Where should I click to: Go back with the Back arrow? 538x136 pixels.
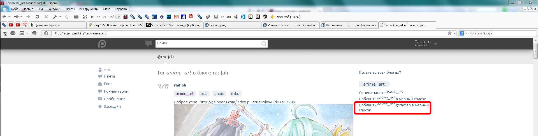point(4,17)
